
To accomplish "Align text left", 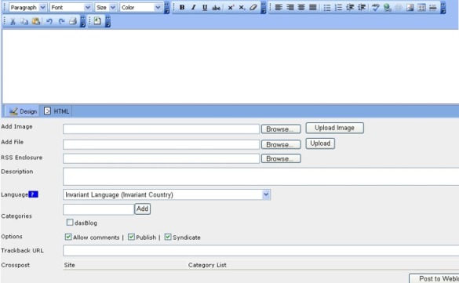I will click(x=279, y=7).
